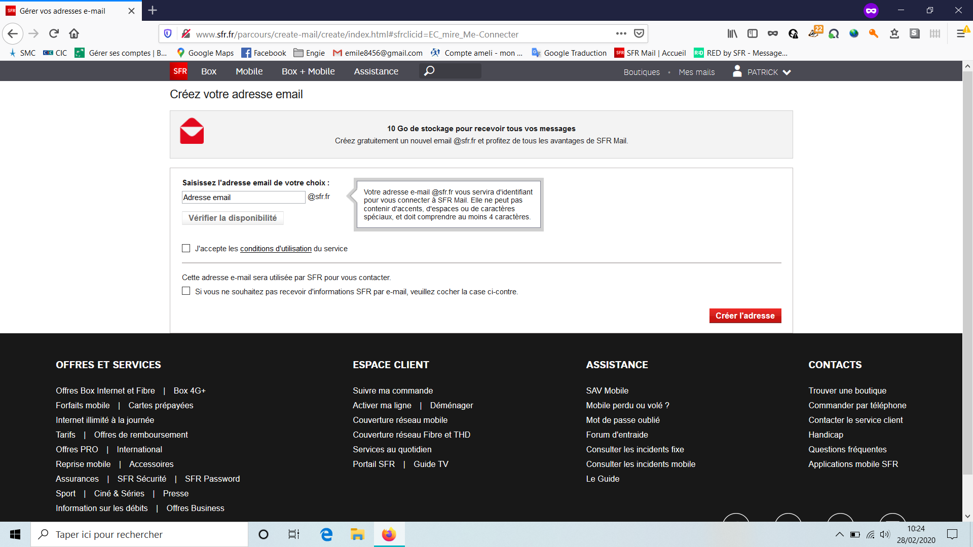
Task: Open the site search magnifier icon
Action: pyautogui.click(x=429, y=71)
